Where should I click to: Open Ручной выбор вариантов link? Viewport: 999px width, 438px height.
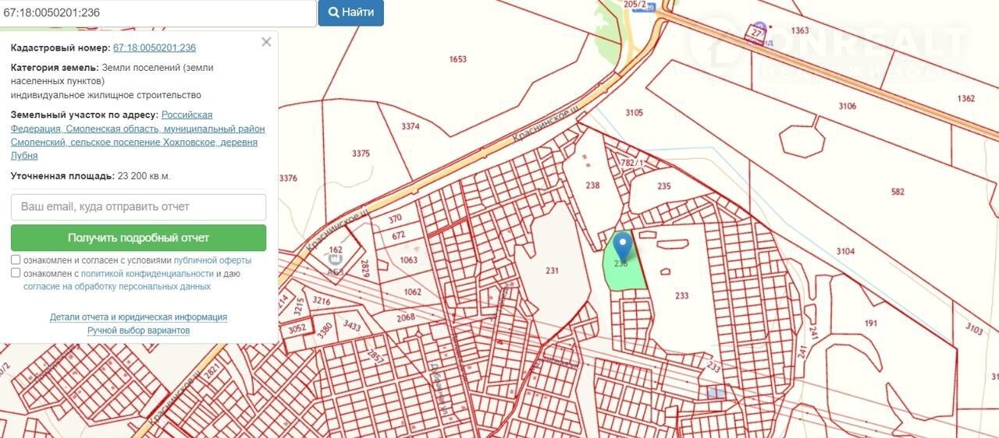(x=138, y=330)
